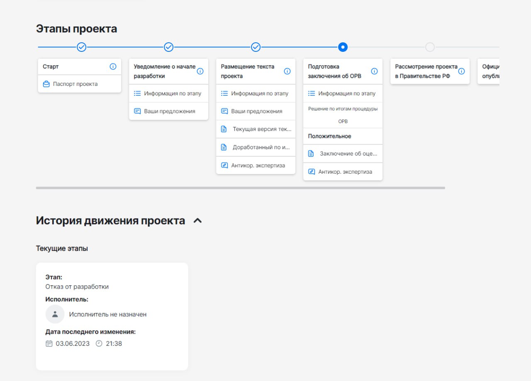Open Ваши предложения under Уведомление stage
Viewport: 531px width, 381px height.
pyautogui.click(x=169, y=111)
